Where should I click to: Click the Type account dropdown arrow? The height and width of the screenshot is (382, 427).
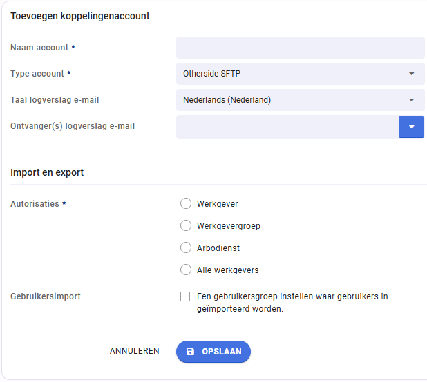point(412,74)
